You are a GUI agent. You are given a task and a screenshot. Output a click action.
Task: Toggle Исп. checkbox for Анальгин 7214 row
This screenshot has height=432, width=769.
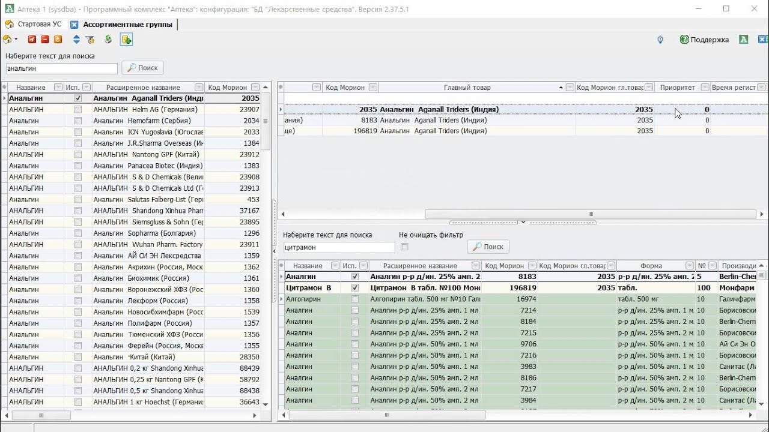pos(354,310)
